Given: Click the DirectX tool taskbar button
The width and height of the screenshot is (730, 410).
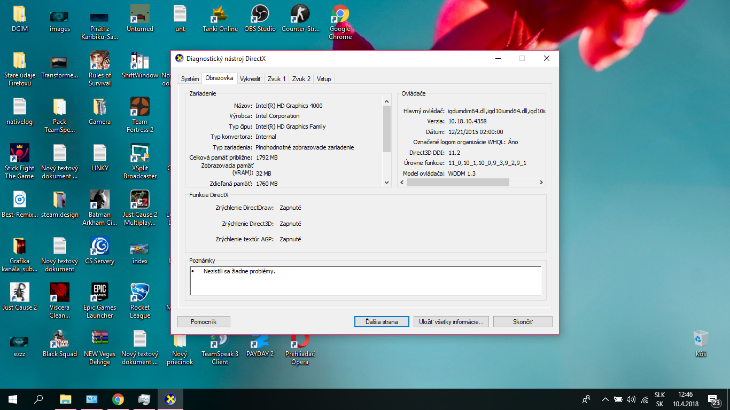Looking at the screenshot, I should point(170,399).
